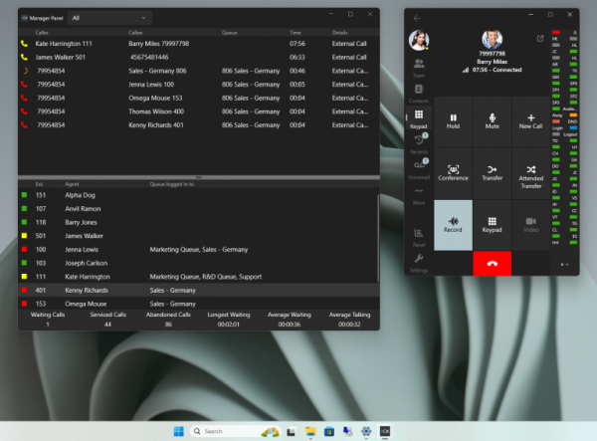Image resolution: width=597 pixels, height=441 pixels.
Task: Start a New Call from the softphone
Action: (530, 121)
